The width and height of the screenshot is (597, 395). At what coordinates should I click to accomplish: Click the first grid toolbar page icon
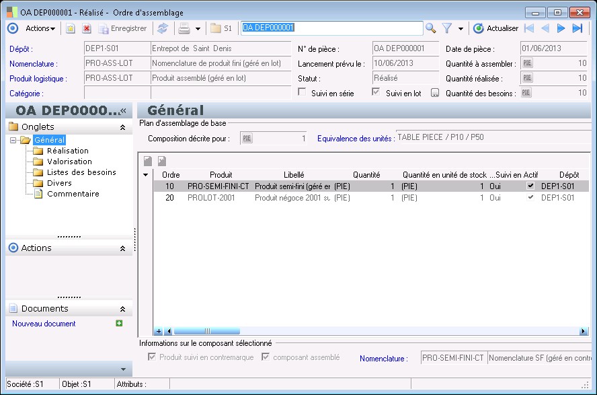click(148, 161)
